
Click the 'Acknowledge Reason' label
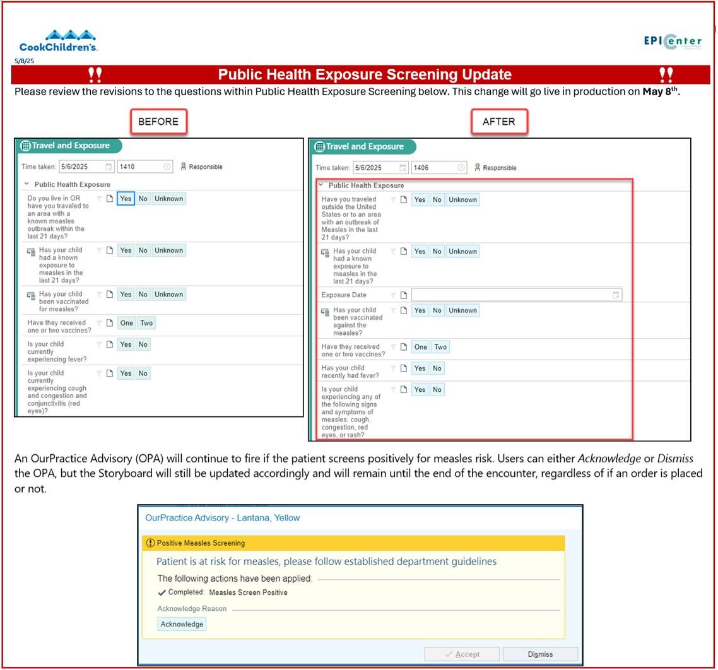[x=192, y=609]
